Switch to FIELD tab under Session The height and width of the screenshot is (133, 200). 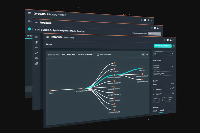155,111
